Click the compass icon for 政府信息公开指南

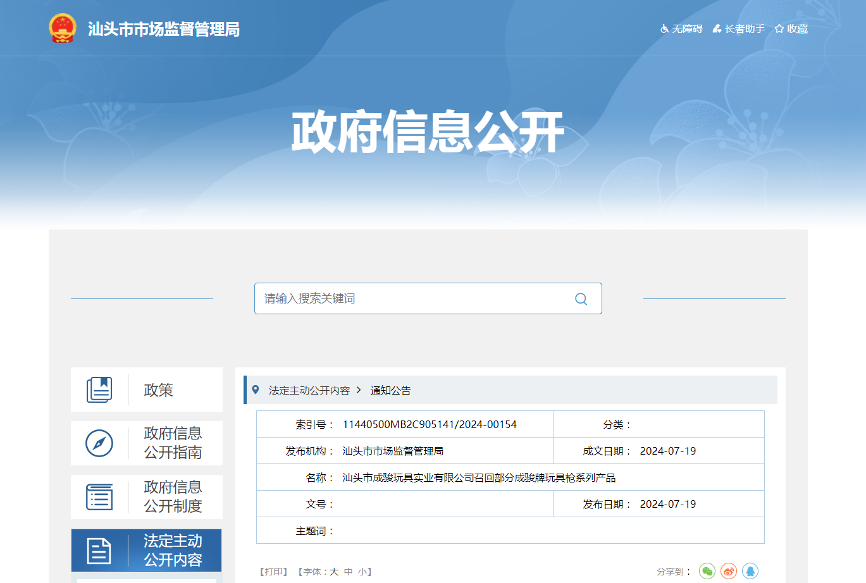(99, 443)
